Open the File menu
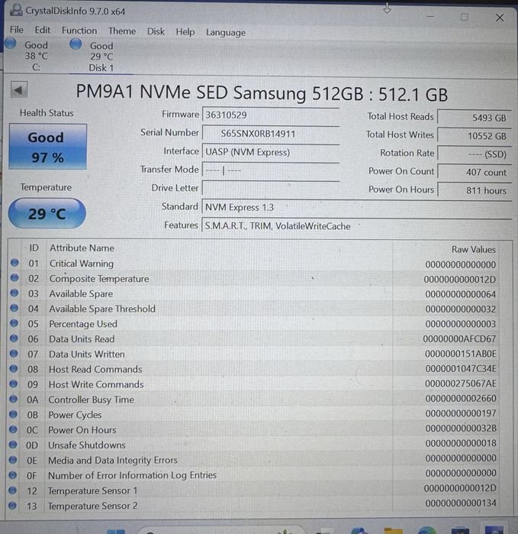Viewport: 518px width, 534px height. coord(16,30)
